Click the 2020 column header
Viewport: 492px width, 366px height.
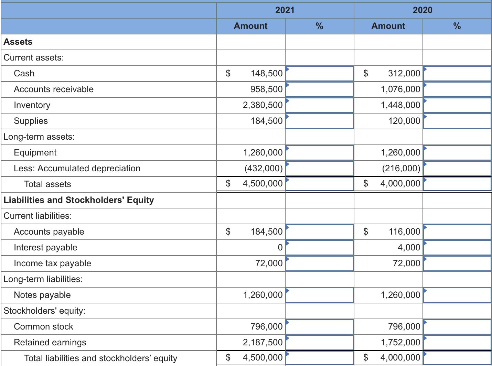[422, 10]
